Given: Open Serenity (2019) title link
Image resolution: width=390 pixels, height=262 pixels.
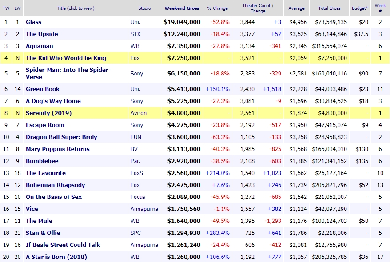Looking at the screenshot, I should [48, 113].
